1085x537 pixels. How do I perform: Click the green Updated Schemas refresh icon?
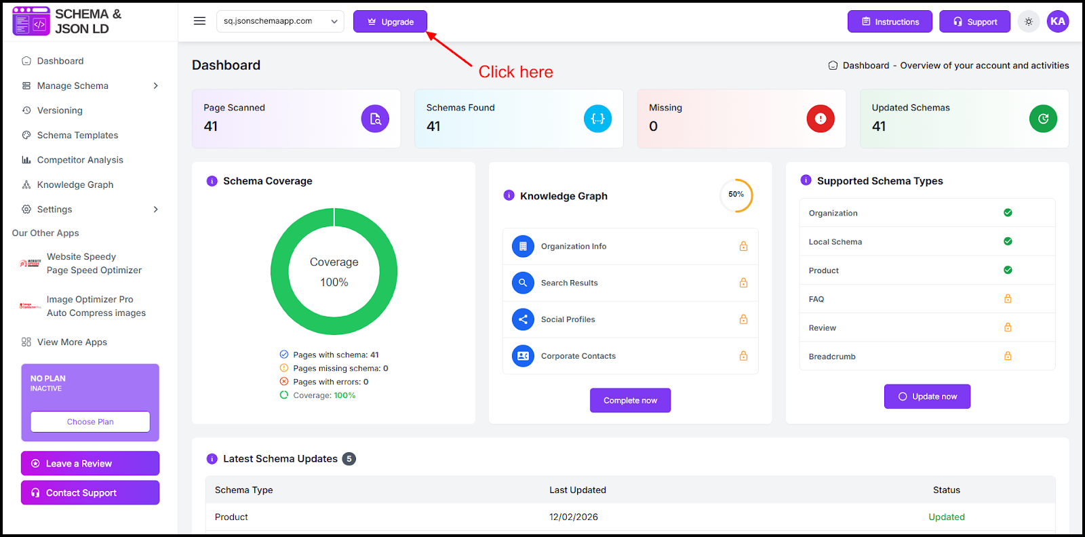[x=1043, y=119]
